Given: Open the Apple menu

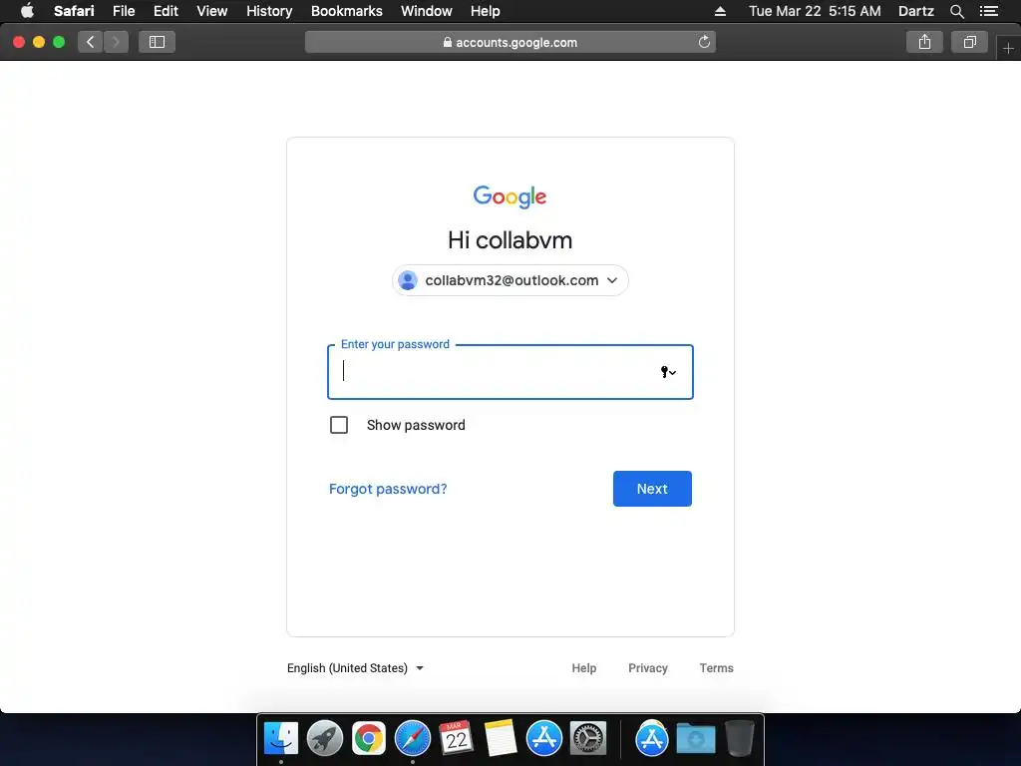Looking at the screenshot, I should coord(27,11).
